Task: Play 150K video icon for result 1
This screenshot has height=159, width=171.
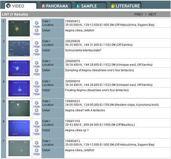Action: 37,23
